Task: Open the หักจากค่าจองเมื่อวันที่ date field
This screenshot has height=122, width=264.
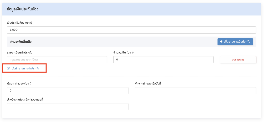Action: click(x=195, y=91)
